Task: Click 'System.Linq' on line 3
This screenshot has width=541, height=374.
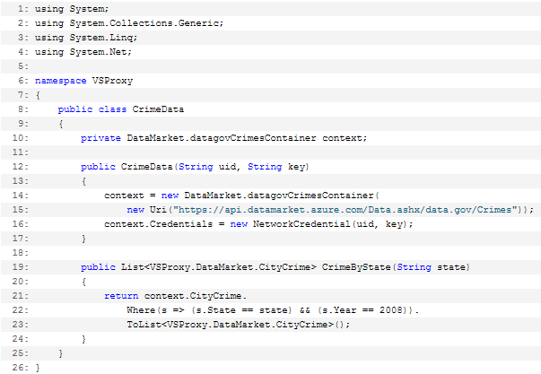Action: [x=101, y=38]
